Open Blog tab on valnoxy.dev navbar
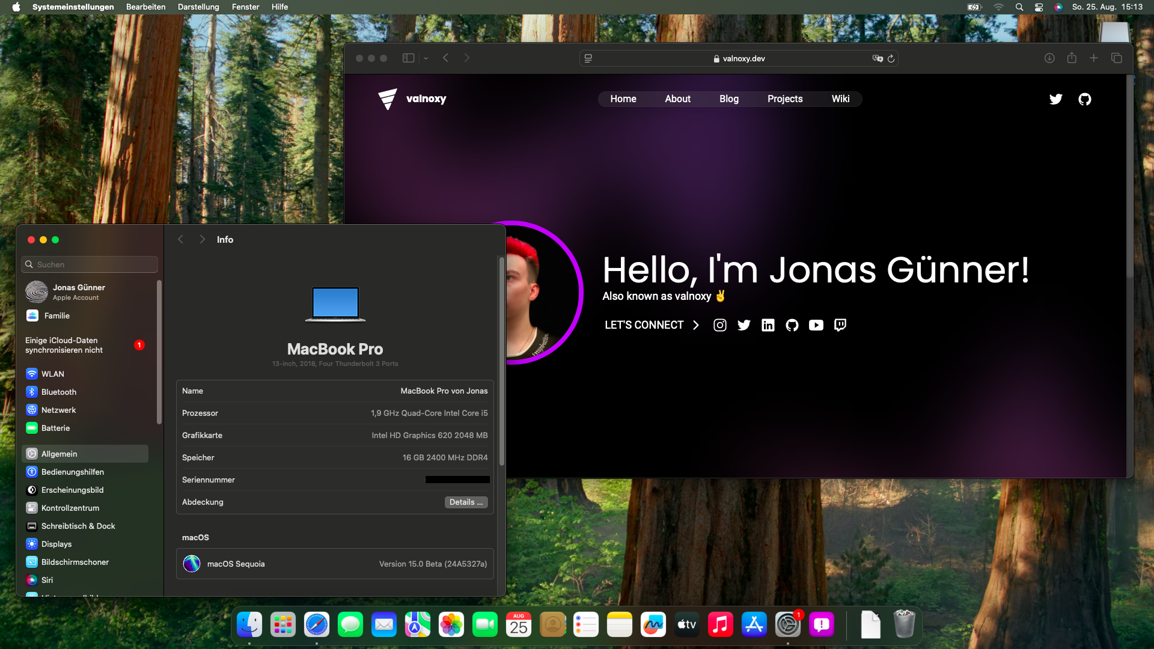This screenshot has width=1154, height=649. tap(728, 99)
